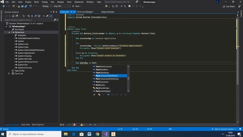The height and width of the screenshot is (137, 243).
Task: Open the Debug configuration dropdown
Action: tap(47, 6)
